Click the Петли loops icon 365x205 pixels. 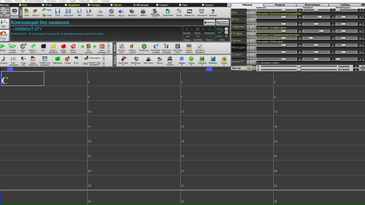[x=160, y=60]
